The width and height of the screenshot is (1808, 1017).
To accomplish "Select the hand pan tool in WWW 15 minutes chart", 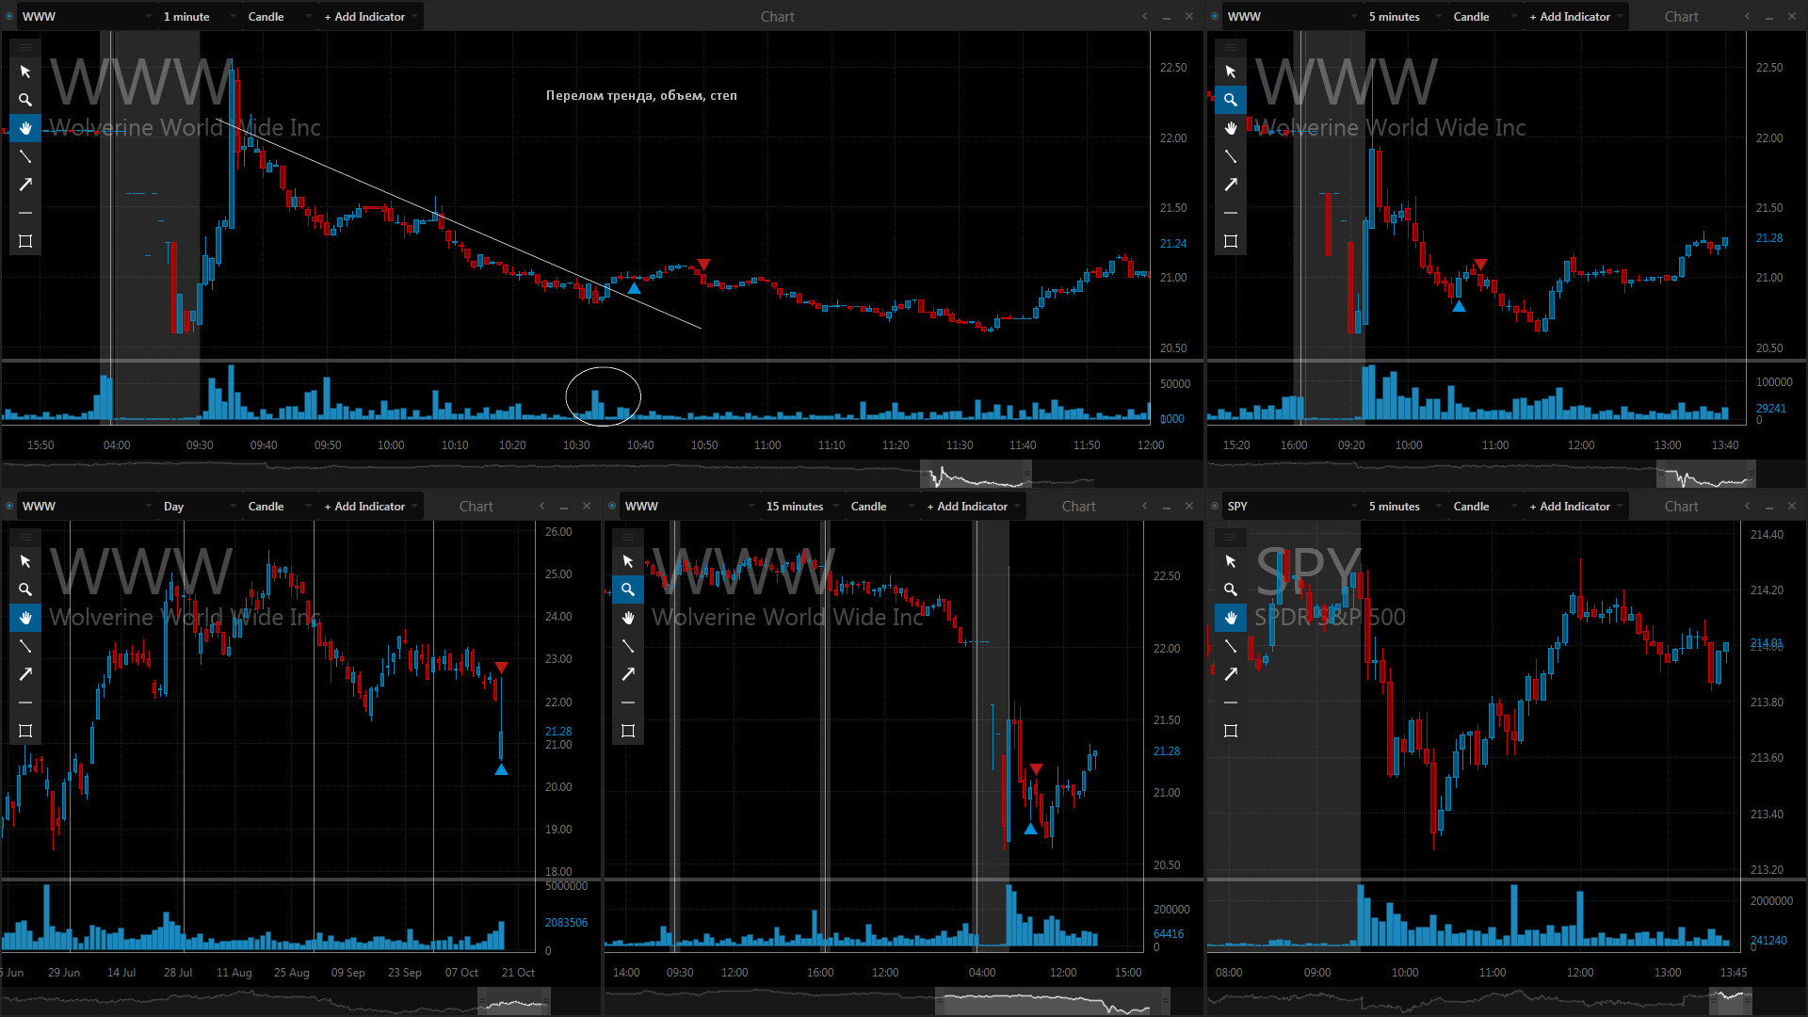I will pyautogui.click(x=628, y=618).
